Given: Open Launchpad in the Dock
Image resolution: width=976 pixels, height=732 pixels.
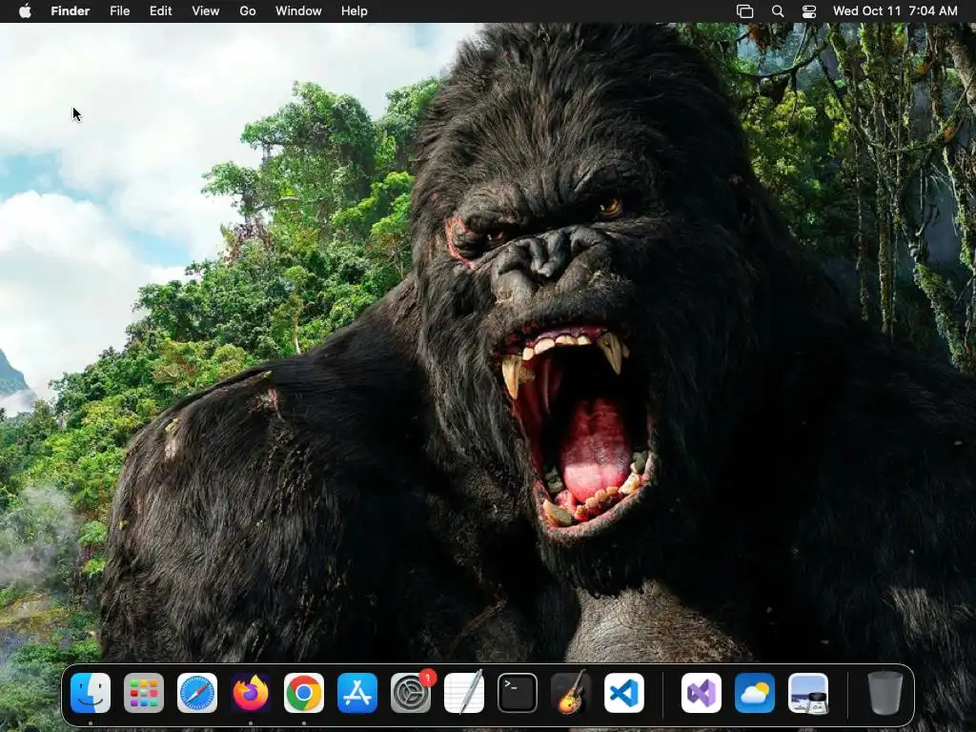Looking at the screenshot, I should [x=144, y=693].
